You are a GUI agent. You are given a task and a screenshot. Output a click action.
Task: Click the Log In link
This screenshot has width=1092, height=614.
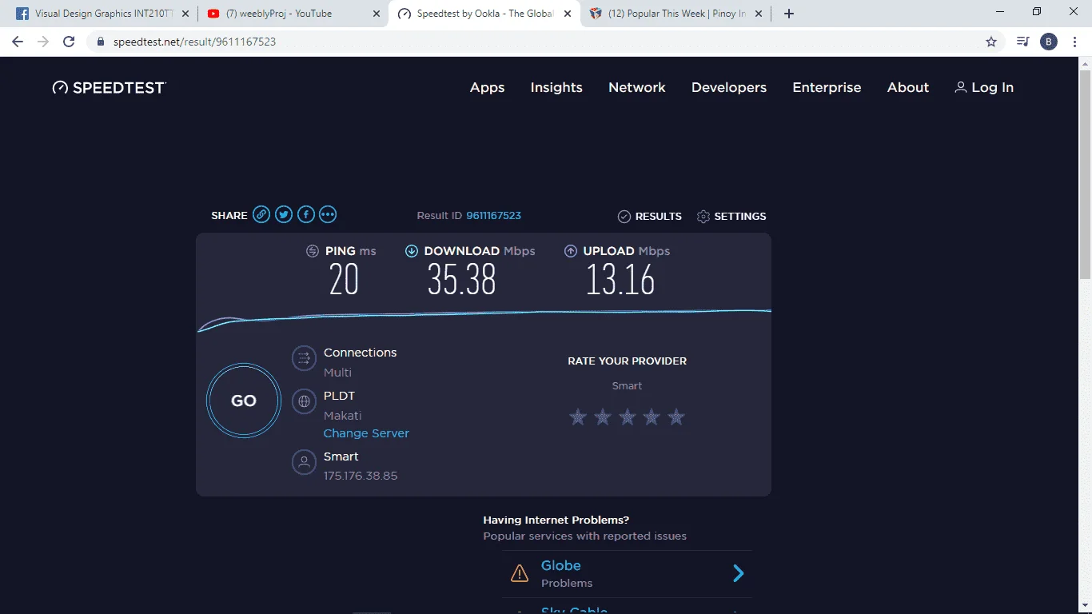984,88
